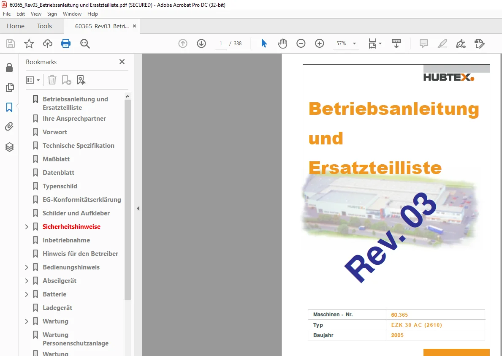Add new bookmark icon

coord(66,80)
